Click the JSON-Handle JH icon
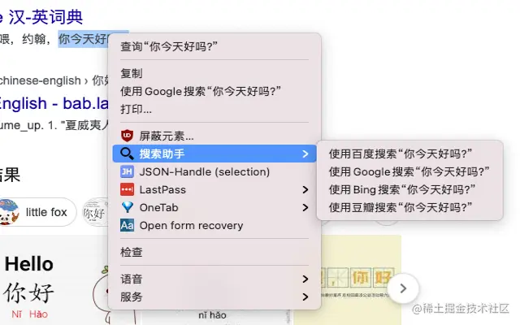Image resolution: width=520 pixels, height=325 pixels. click(127, 171)
